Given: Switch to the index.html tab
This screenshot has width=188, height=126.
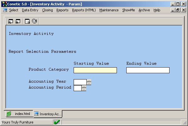Looking at the screenshot, I should pyautogui.click(x=19, y=114).
